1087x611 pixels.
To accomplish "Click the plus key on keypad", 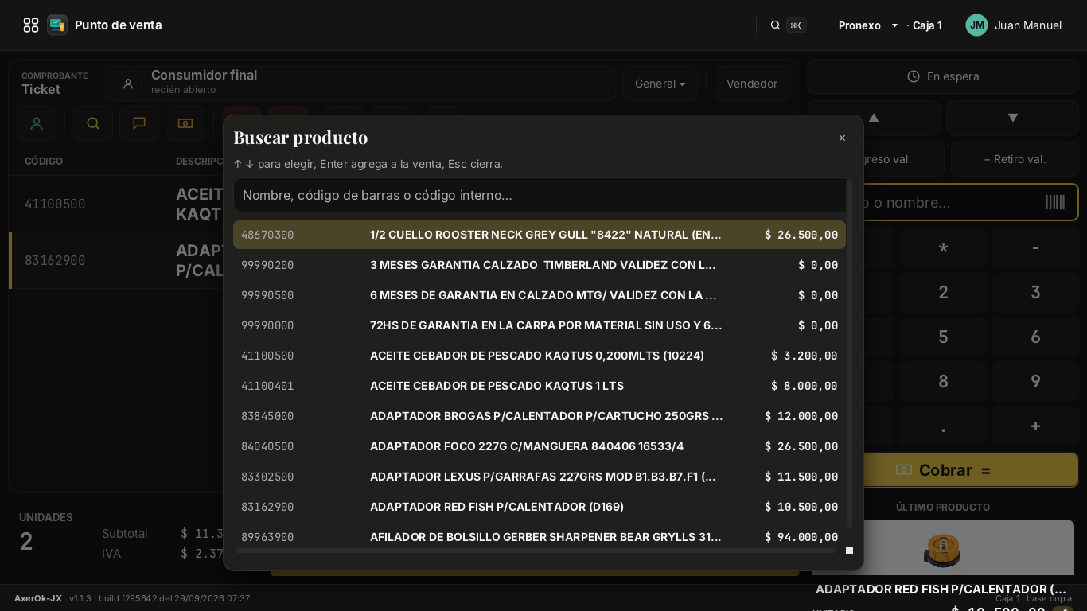I will pyautogui.click(x=1035, y=426).
